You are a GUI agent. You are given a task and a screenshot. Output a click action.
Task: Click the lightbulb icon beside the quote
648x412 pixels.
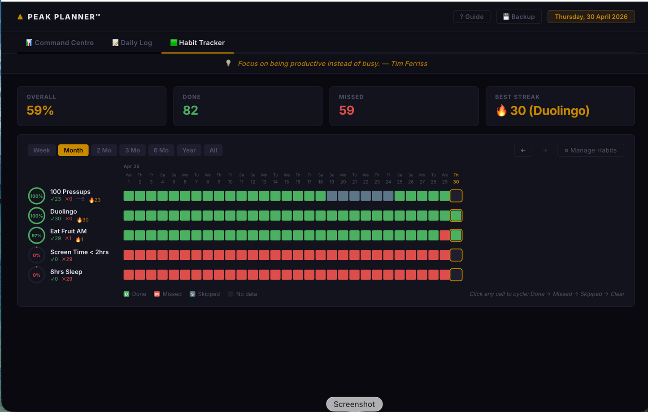228,63
